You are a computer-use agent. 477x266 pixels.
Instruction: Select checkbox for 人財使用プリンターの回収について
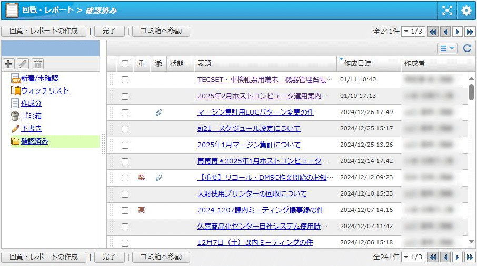125,194
